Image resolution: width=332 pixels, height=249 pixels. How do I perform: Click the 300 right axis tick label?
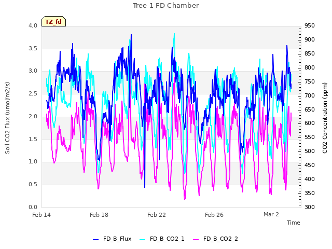310,207
